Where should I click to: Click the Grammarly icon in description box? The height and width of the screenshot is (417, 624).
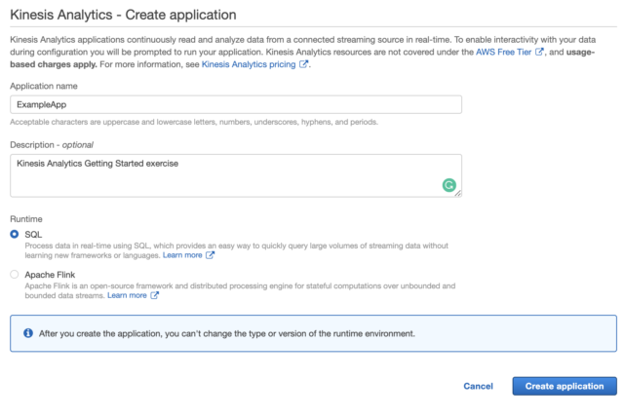[448, 185]
